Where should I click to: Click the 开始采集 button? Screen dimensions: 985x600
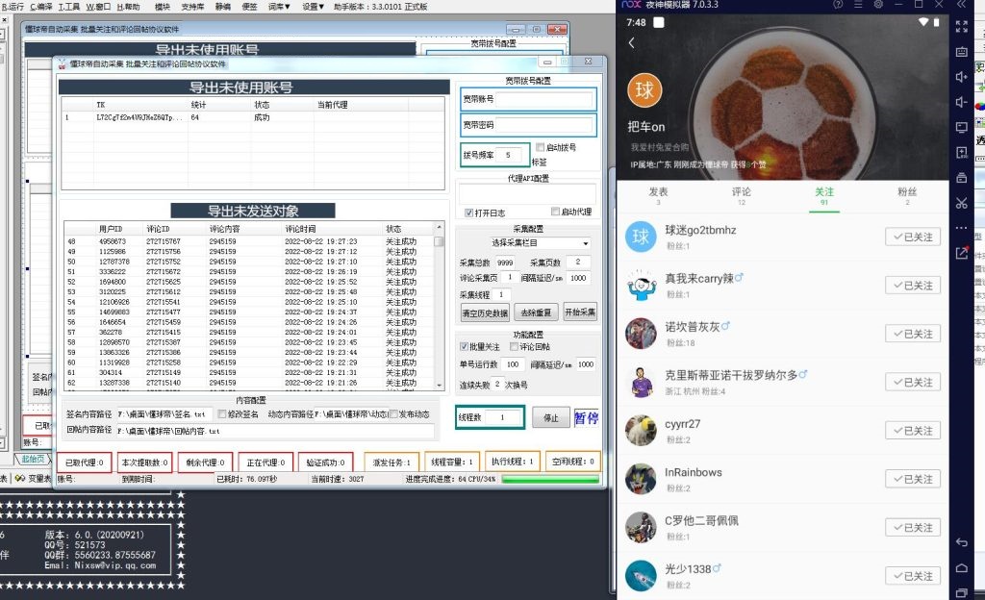coord(579,312)
